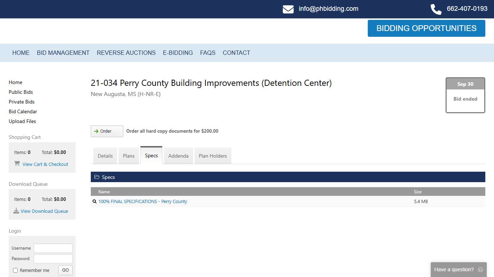Click the green arrow Order icon
This screenshot has height=277, width=494.
coord(96,131)
